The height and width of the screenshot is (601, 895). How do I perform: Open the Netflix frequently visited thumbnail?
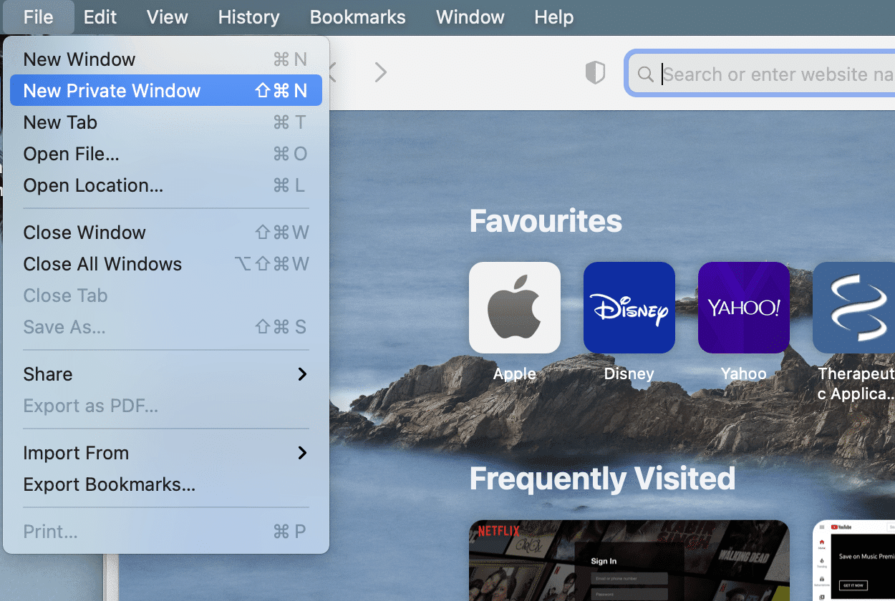(629, 560)
